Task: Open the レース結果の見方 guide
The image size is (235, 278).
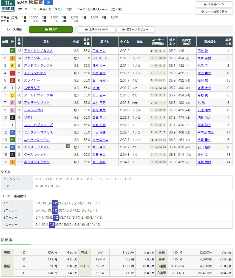Action: (214, 12)
